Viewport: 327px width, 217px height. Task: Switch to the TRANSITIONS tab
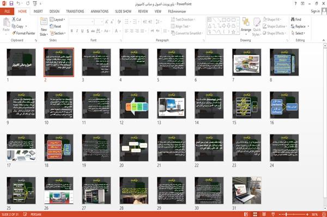pos(75,11)
